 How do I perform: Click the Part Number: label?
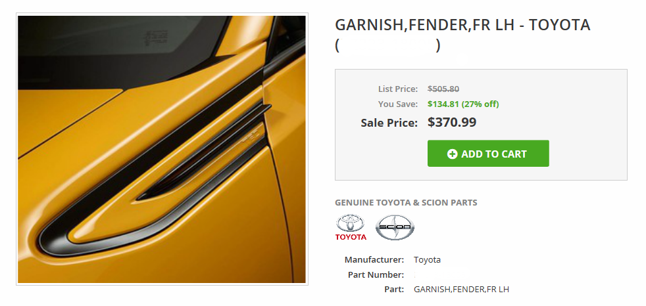[376, 274]
